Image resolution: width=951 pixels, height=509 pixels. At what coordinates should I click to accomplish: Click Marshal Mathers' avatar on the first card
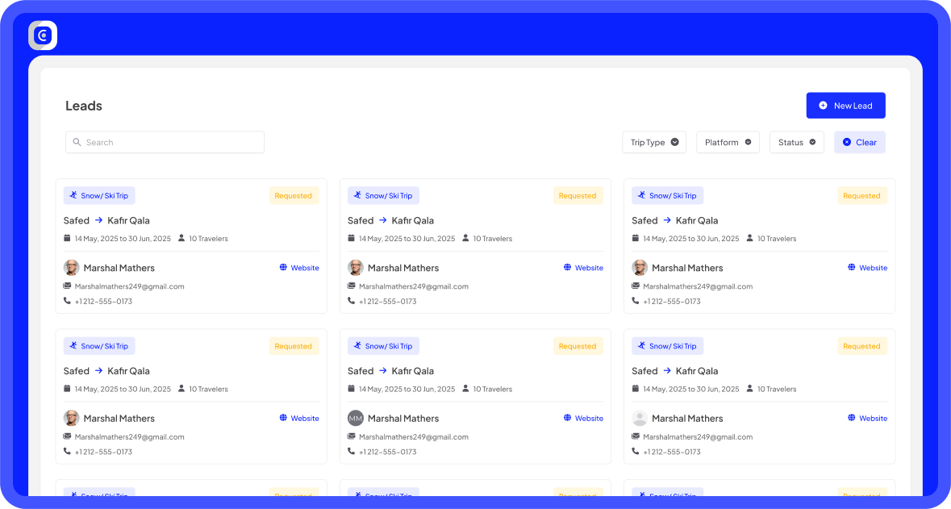pos(72,267)
